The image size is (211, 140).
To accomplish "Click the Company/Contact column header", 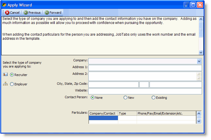I will pos(103,113).
